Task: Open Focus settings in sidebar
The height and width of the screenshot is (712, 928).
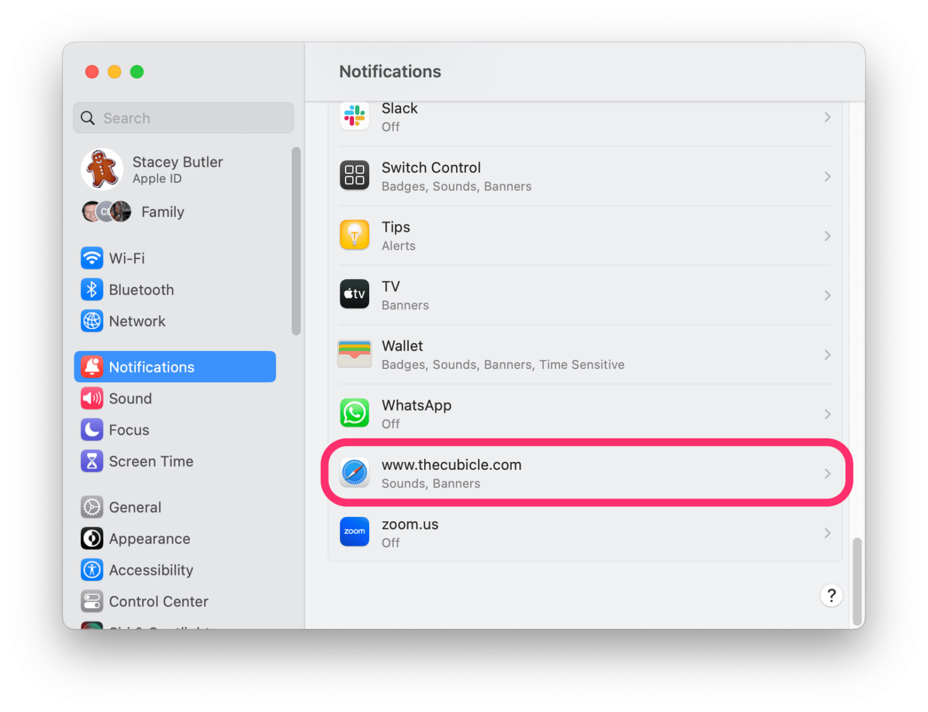Action: pyautogui.click(x=175, y=430)
